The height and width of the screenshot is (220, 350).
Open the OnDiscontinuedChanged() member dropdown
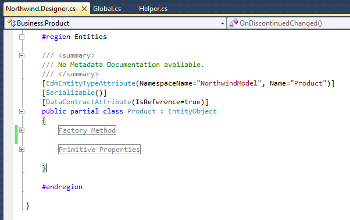[x=289, y=23]
